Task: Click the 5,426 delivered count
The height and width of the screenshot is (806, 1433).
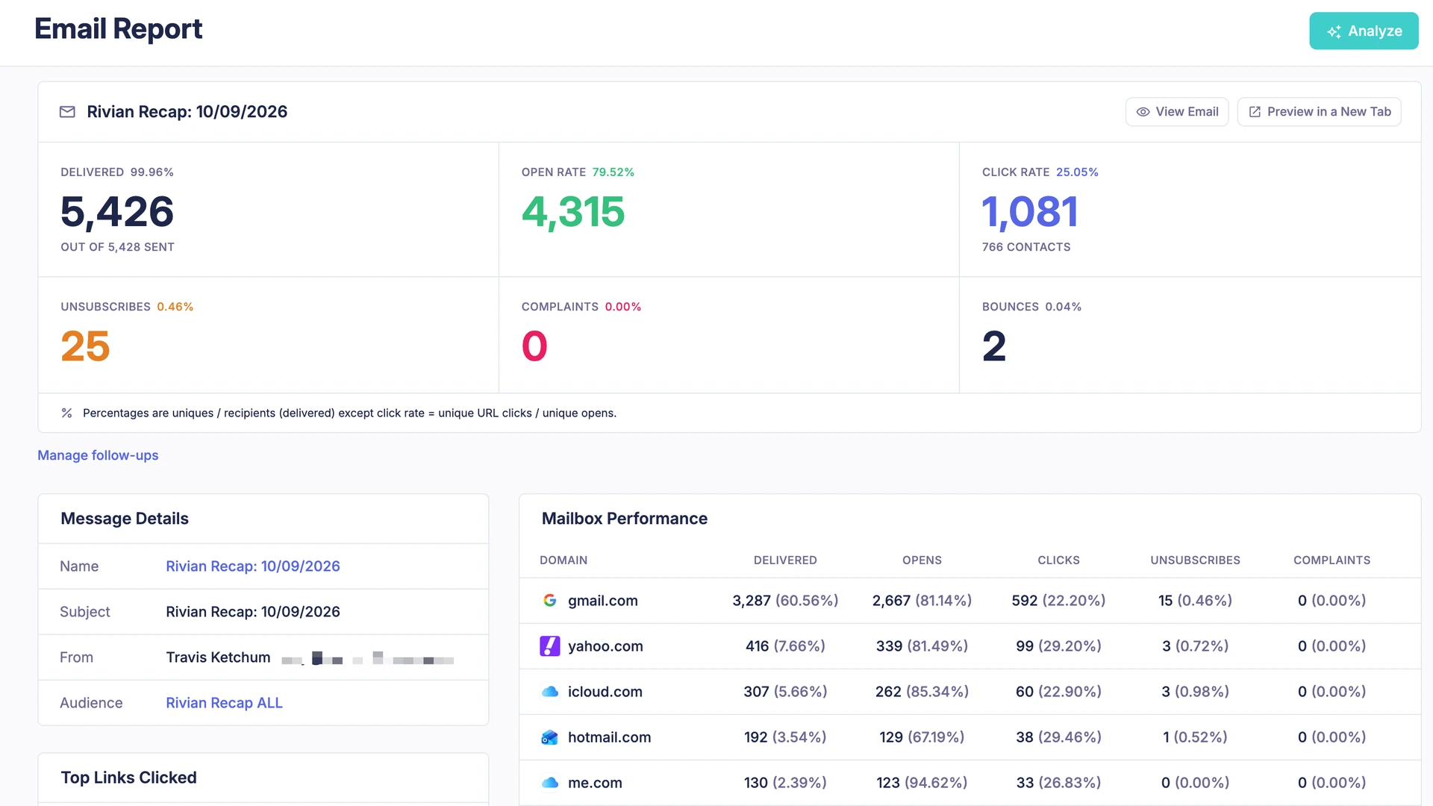Action: (x=117, y=211)
